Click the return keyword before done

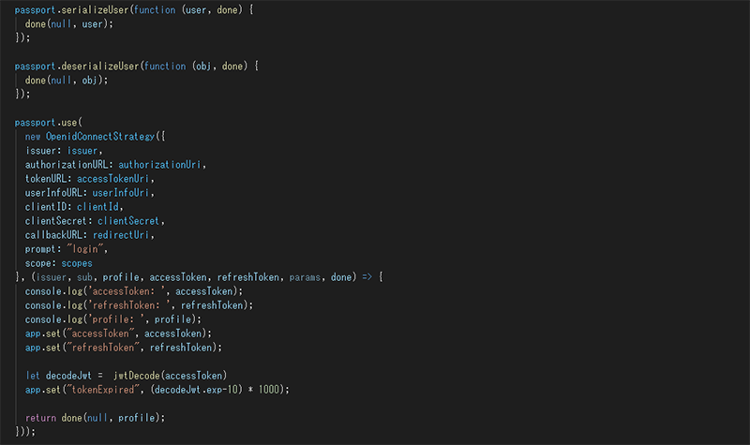tap(40, 418)
